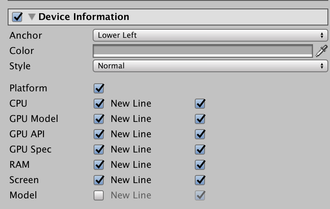This screenshot has height=209, width=330.
Task: Toggle the CPU New Line checkbox
Action: (200, 104)
